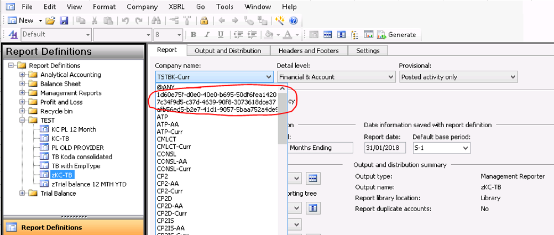Open the font color dropdown arrow

coord(297,35)
